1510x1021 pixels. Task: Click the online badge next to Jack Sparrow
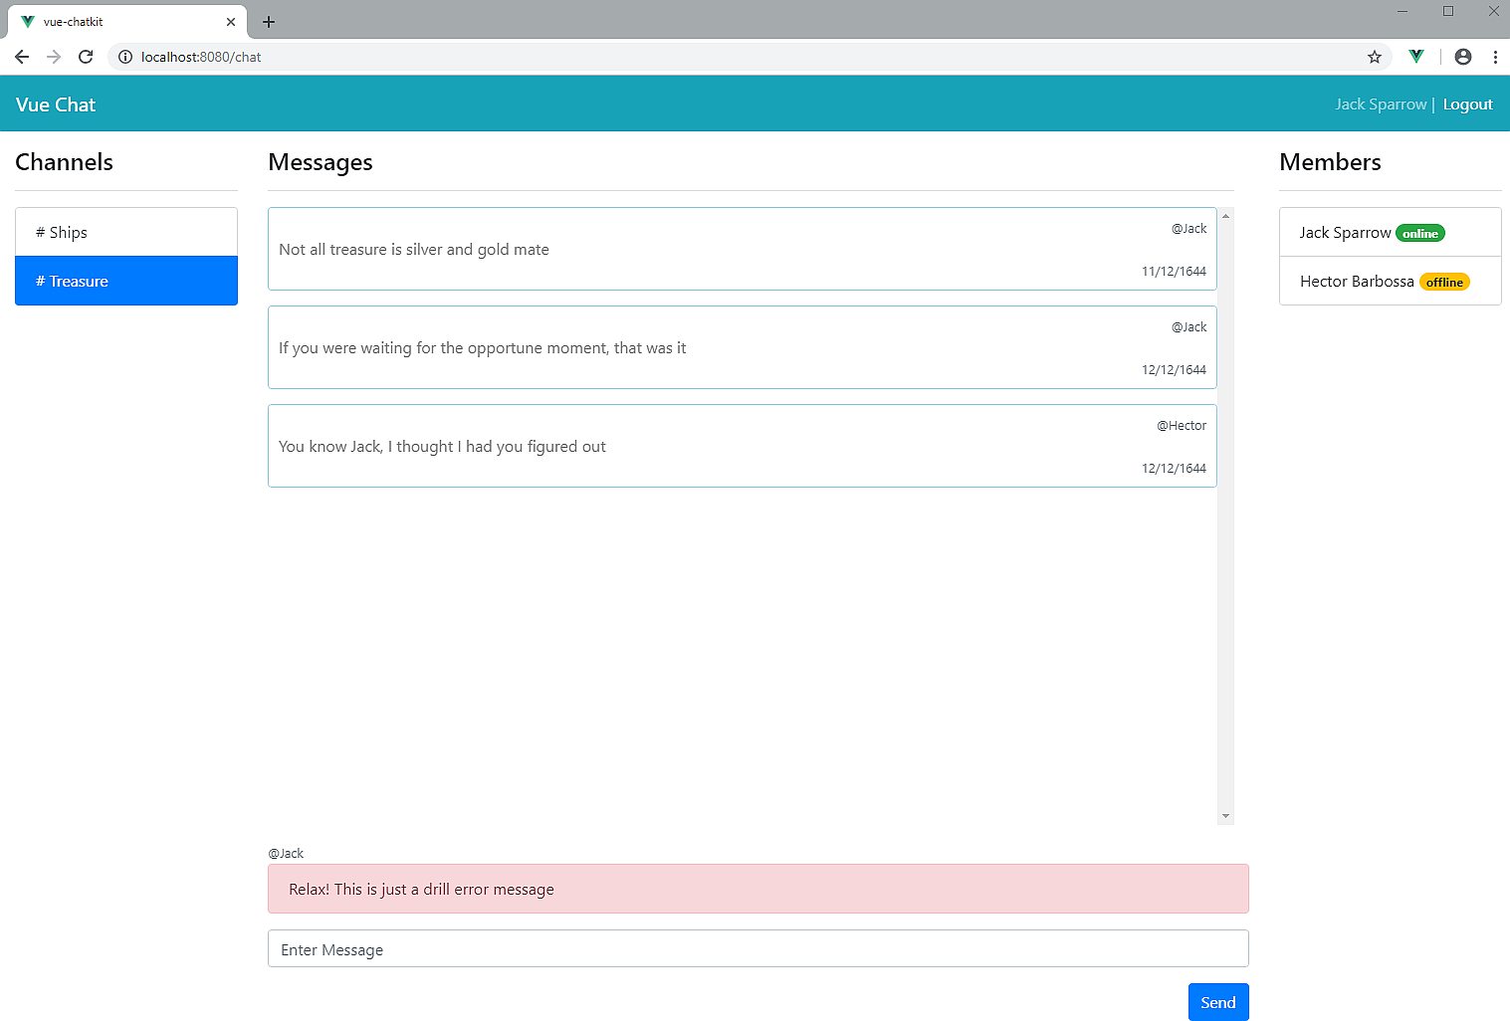point(1419,233)
